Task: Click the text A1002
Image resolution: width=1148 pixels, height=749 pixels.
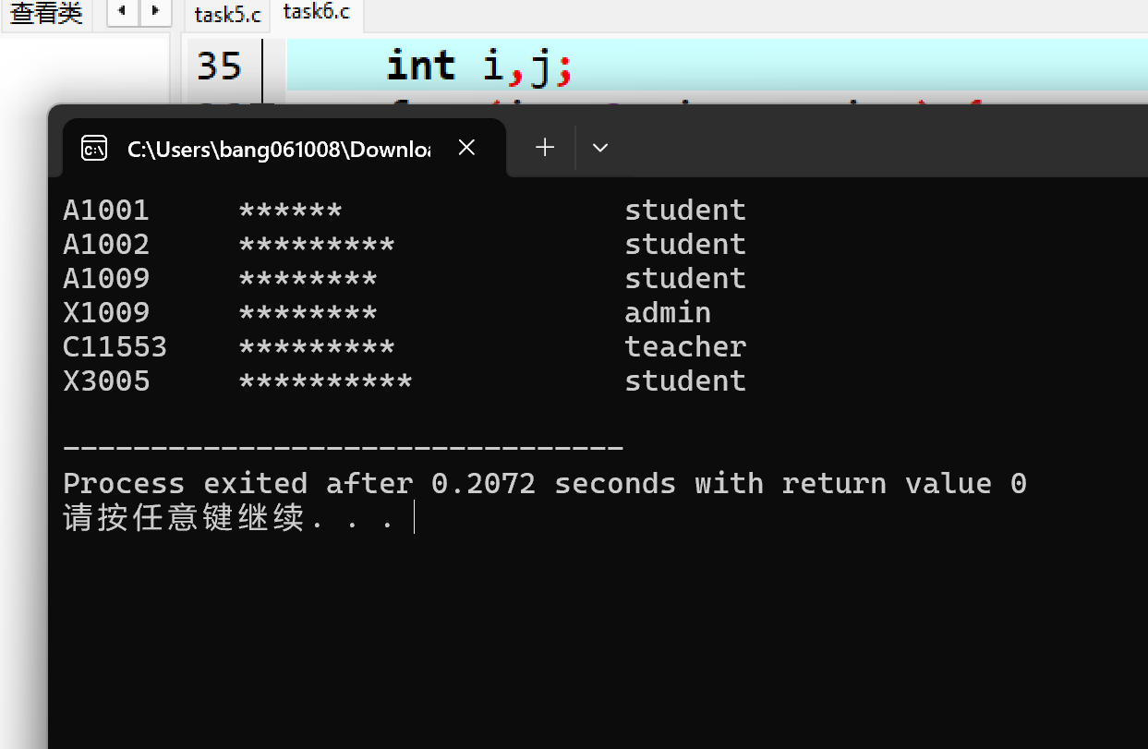Action: pos(106,245)
